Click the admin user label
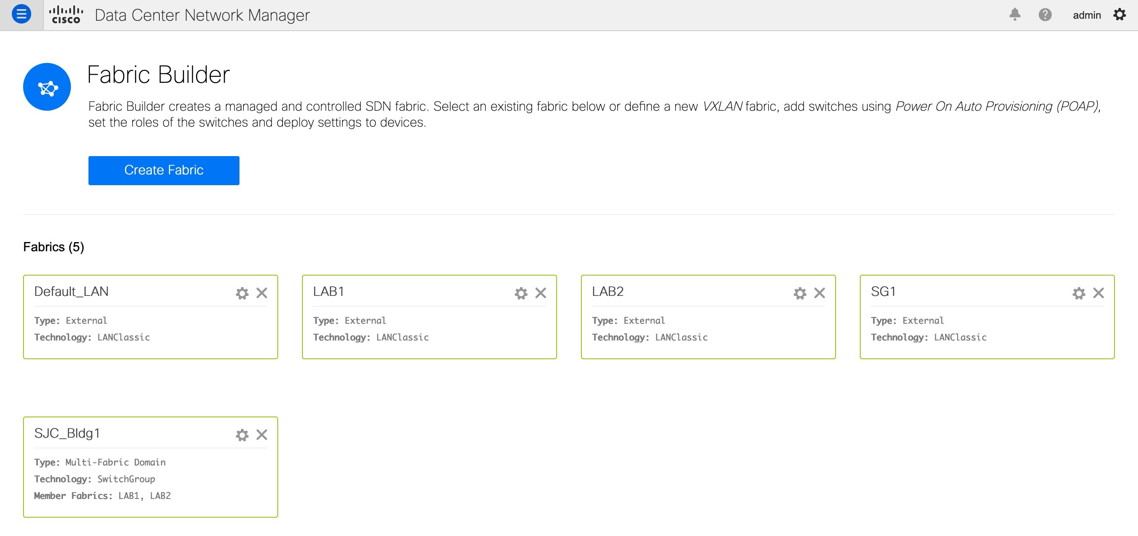Image resolution: width=1138 pixels, height=536 pixels. click(x=1087, y=15)
